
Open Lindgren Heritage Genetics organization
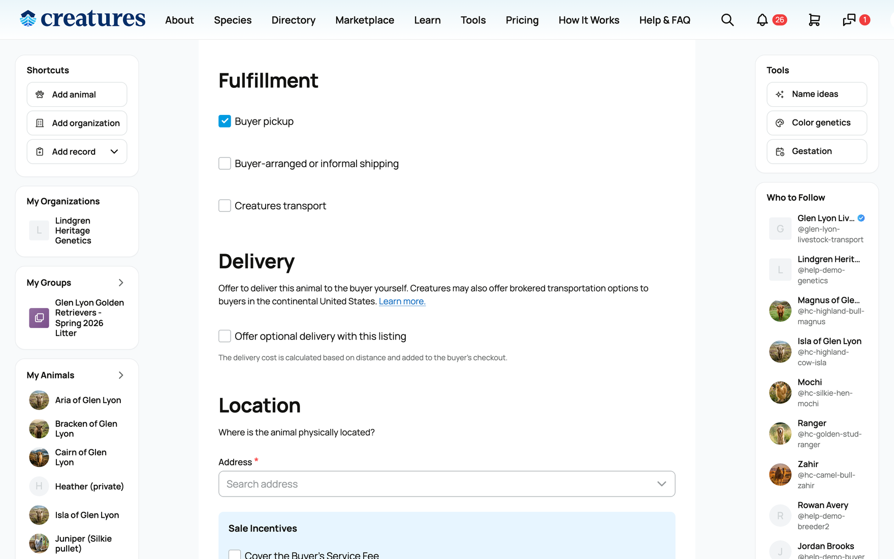tap(77, 230)
